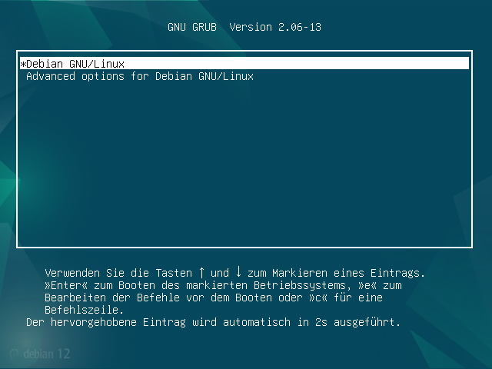Screen dimensions: 492x369
Task: Choose Advanced options for Debian GNU/Linux
Action: point(140,76)
